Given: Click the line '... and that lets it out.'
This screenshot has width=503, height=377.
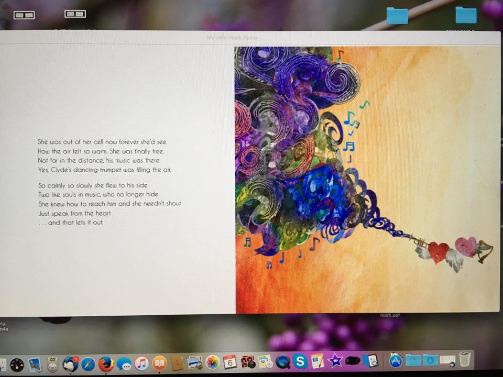Looking at the screenshot, I should pos(71,223).
